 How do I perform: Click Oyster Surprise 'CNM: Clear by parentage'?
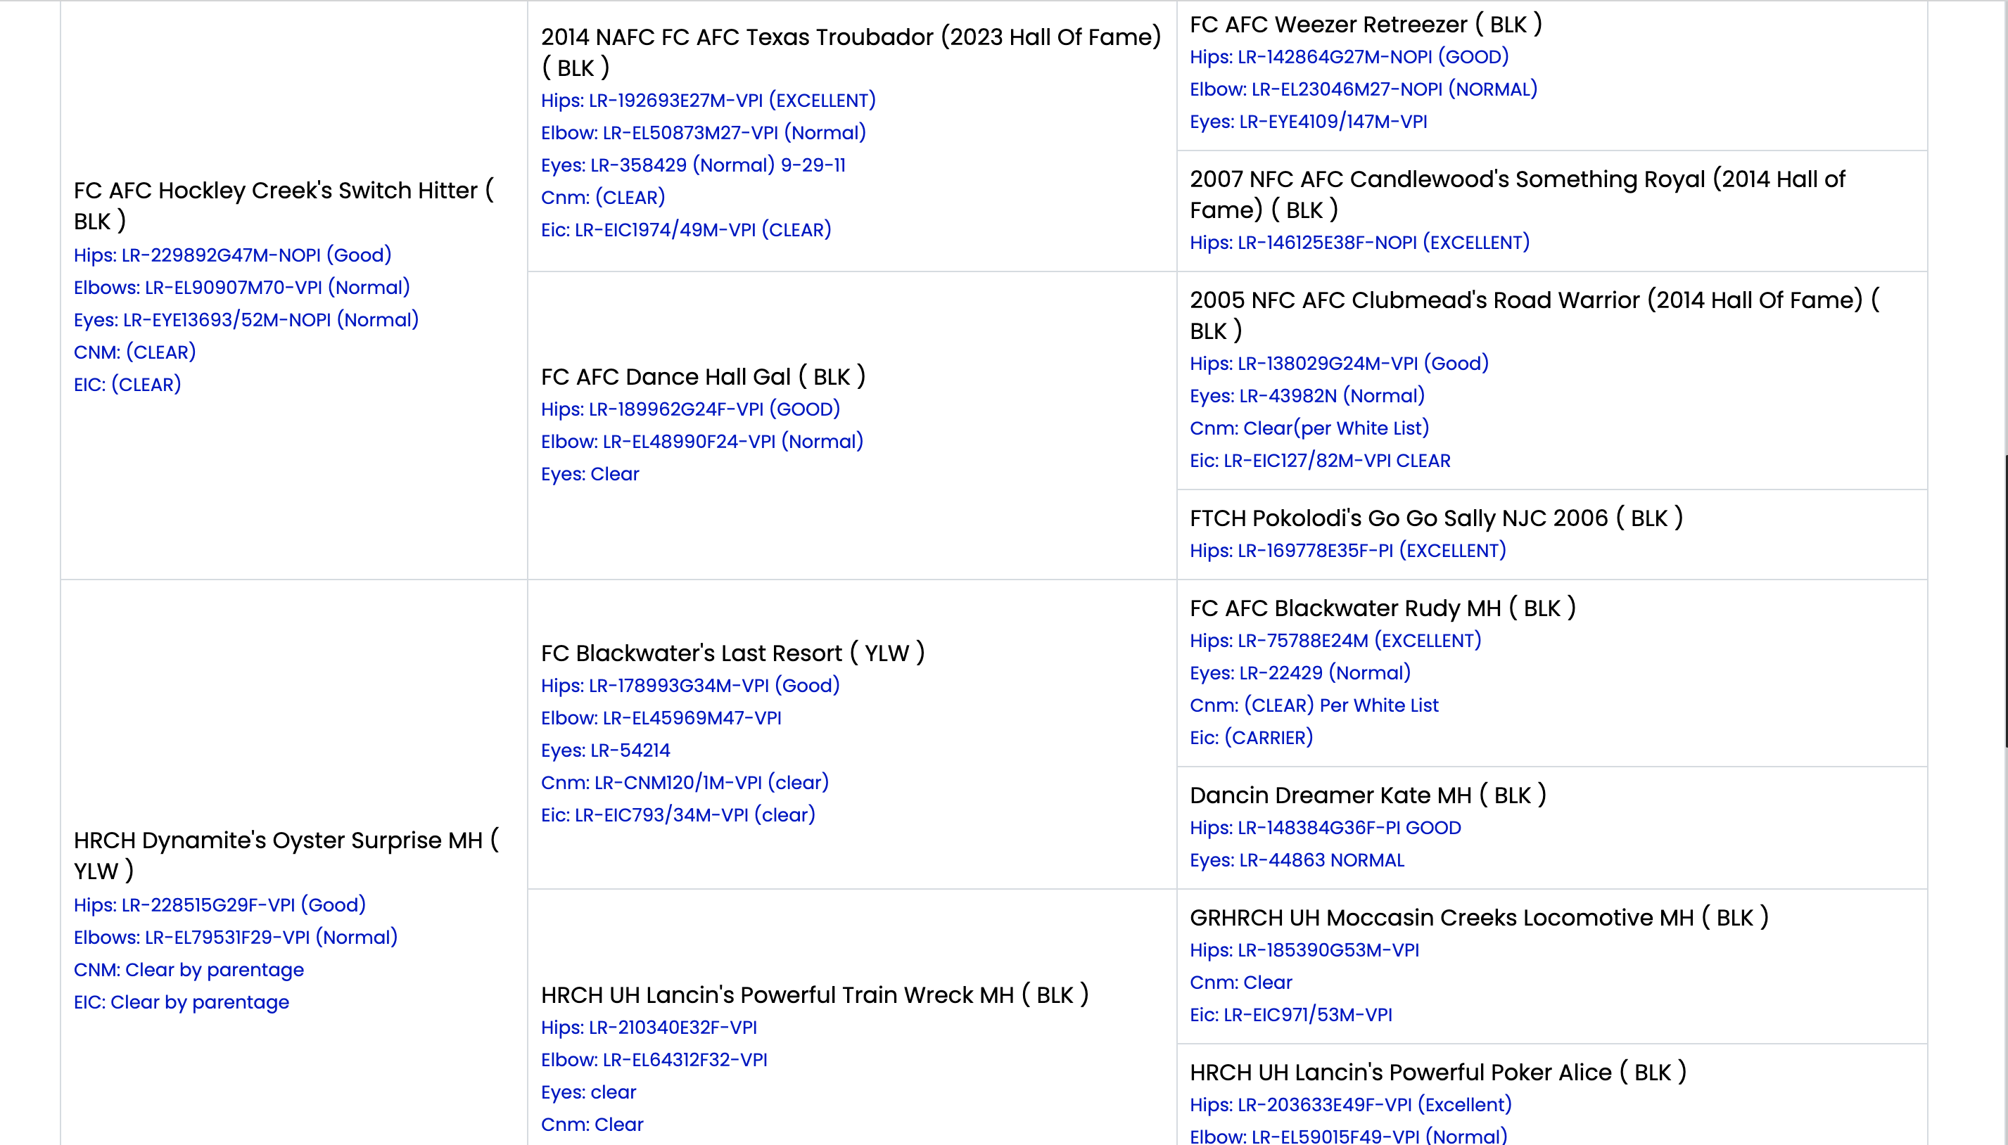click(189, 970)
